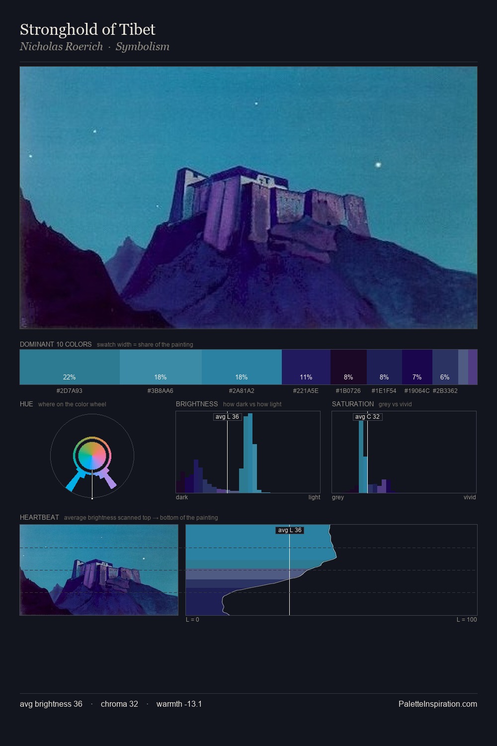Click the small painting thumbnail under Heartbeat
The height and width of the screenshot is (746, 497).
(x=99, y=570)
